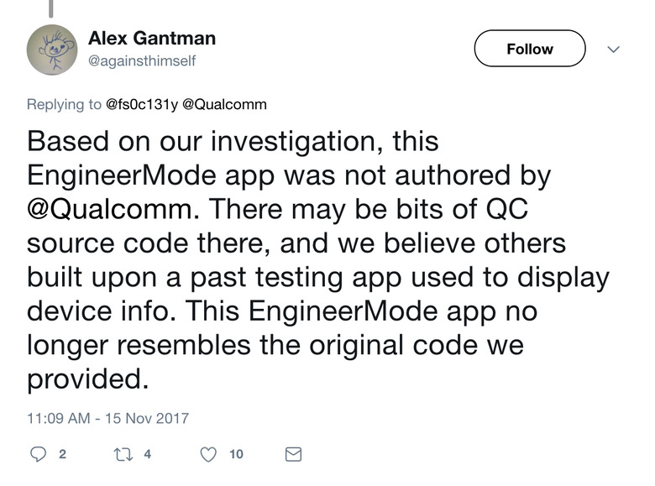Click the retweet count number 4
This screenshot has width=655, height=486.
click(148, 454)
